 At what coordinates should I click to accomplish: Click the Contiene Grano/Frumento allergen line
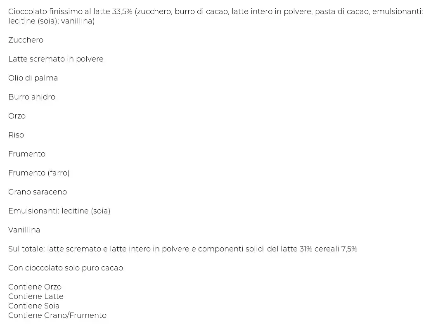tap(57, 315)
